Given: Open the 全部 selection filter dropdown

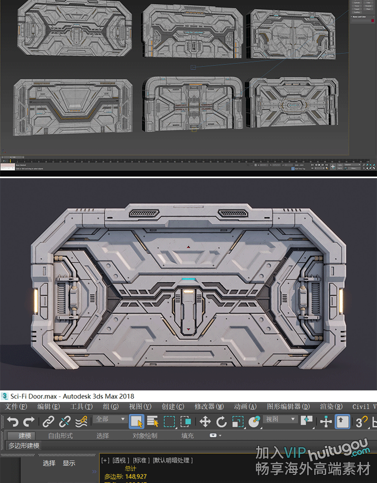Looking at the screenshot, I should click(x=110, y=419).
